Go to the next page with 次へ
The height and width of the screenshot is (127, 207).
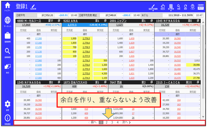tap(126, 122)
